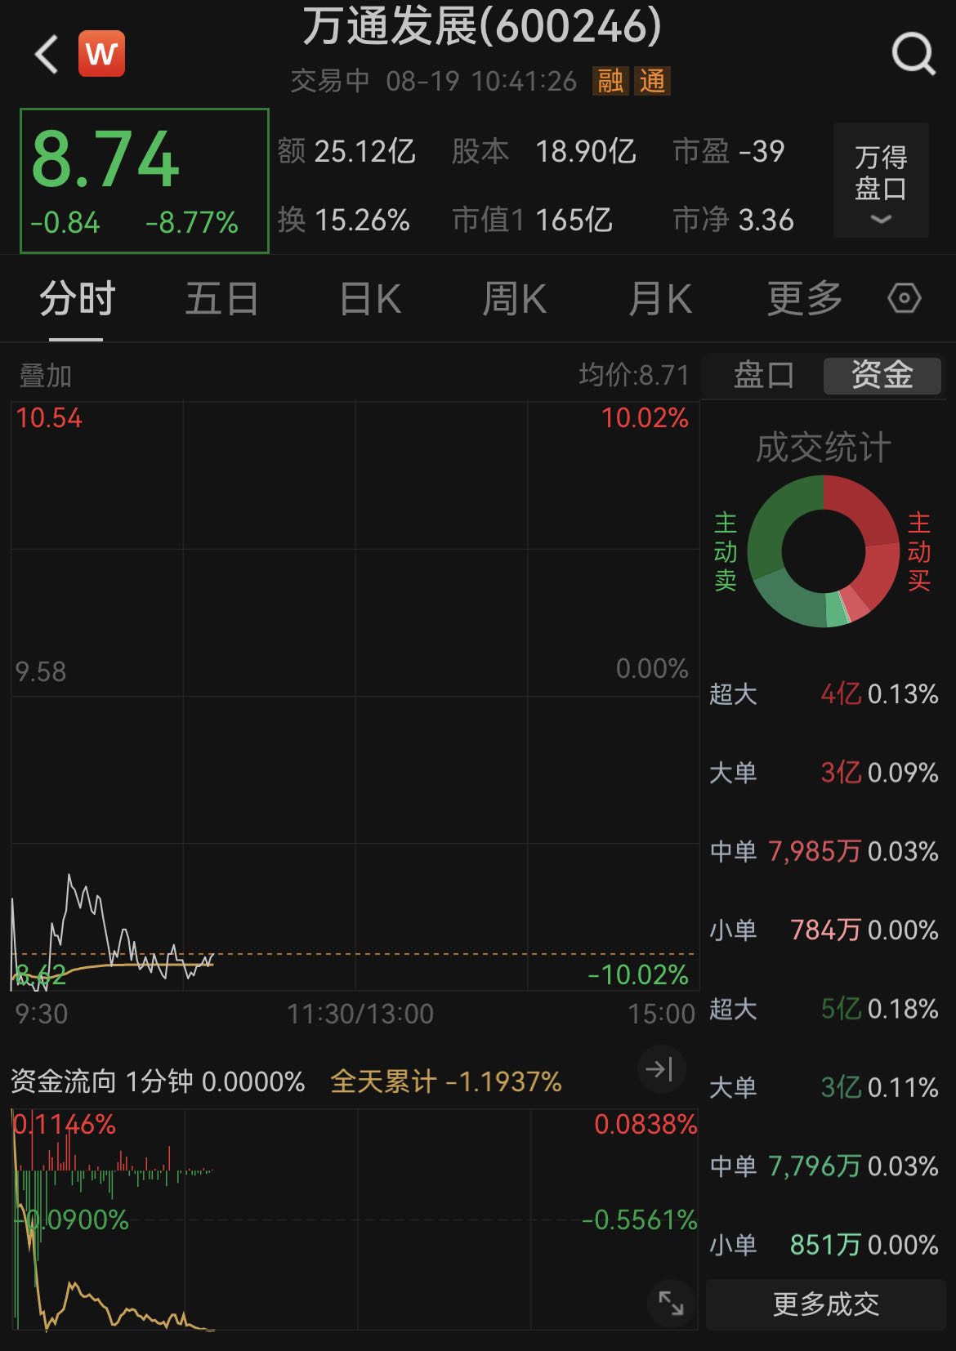
Task: Tap the green 8.74 price box
Action: pyautogui.click(x=145, y=181)
